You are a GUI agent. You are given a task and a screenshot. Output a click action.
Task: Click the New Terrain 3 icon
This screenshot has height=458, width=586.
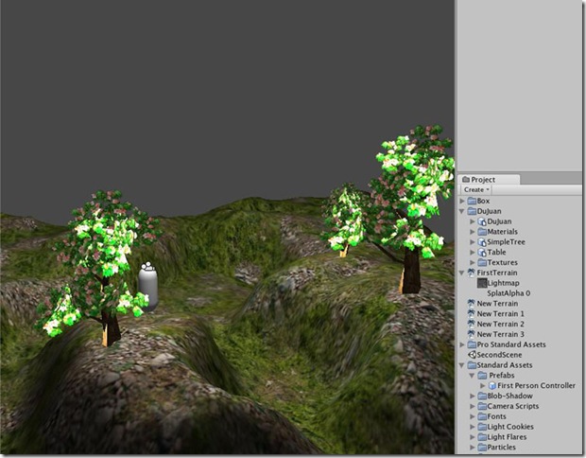coord(472,334)
